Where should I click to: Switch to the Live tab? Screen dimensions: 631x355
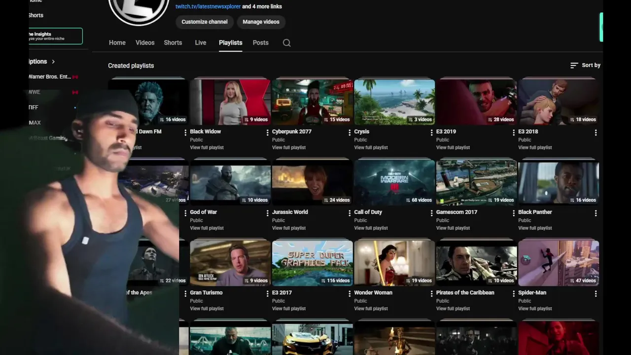(x=201, y=43)
